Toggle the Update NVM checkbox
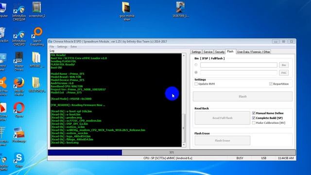The width and height of the screenshot is (311, 175). 196,84
